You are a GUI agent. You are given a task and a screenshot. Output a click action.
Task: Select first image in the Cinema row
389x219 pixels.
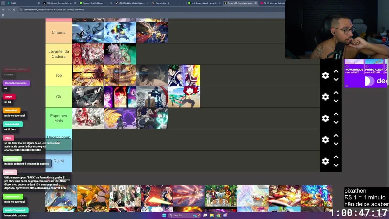pyautogui.click(x=88, y=33)
